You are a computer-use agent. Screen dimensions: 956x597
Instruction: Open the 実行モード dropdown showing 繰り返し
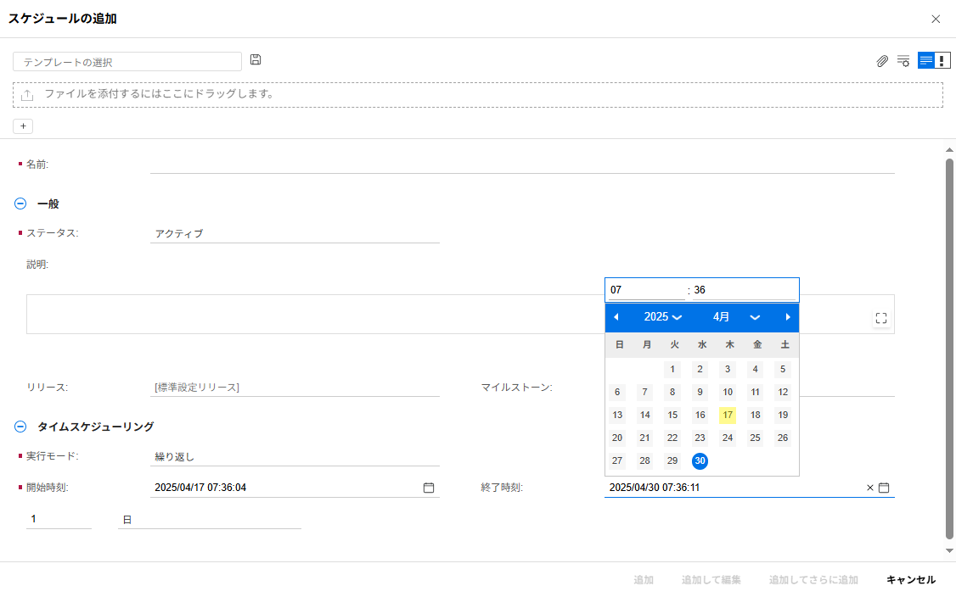tap(294, 457)
